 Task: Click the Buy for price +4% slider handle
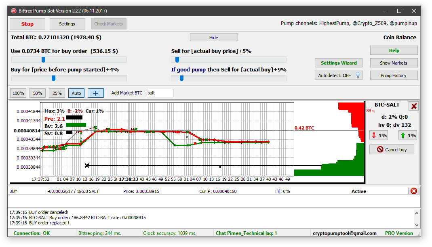point(53,78)
